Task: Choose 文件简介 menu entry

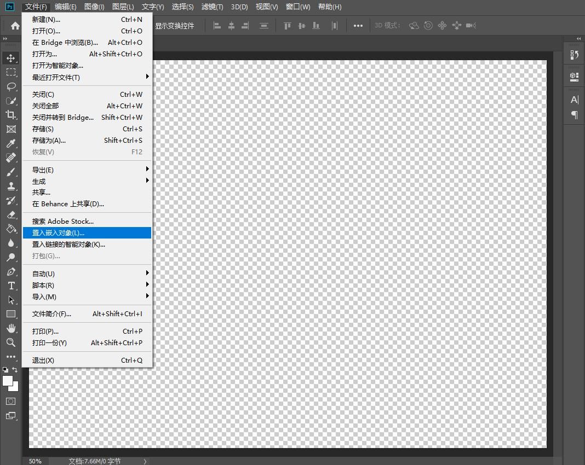Action: (87, 313)
